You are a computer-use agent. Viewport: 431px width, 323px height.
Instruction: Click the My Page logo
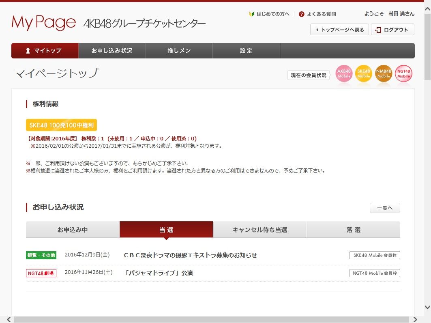[43, 22]
